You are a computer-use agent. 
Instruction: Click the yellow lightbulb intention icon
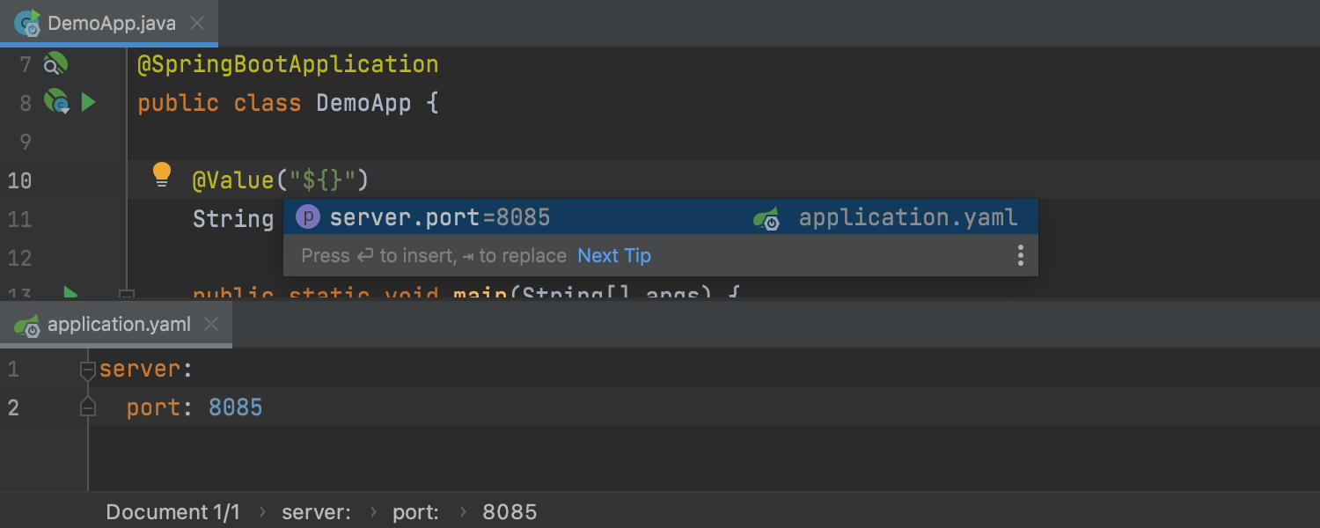click(x=162, y=174)
